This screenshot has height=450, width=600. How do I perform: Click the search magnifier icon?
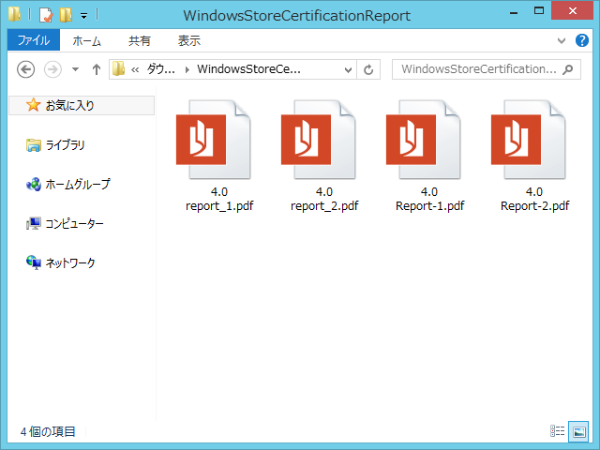point(568,69)
